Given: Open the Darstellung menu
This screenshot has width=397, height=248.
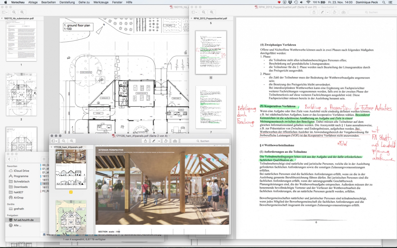Looking at the screenshot, I should [67, 2].
